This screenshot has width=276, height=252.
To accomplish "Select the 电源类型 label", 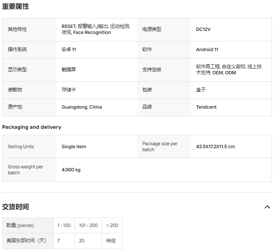I will click(152, 29).
